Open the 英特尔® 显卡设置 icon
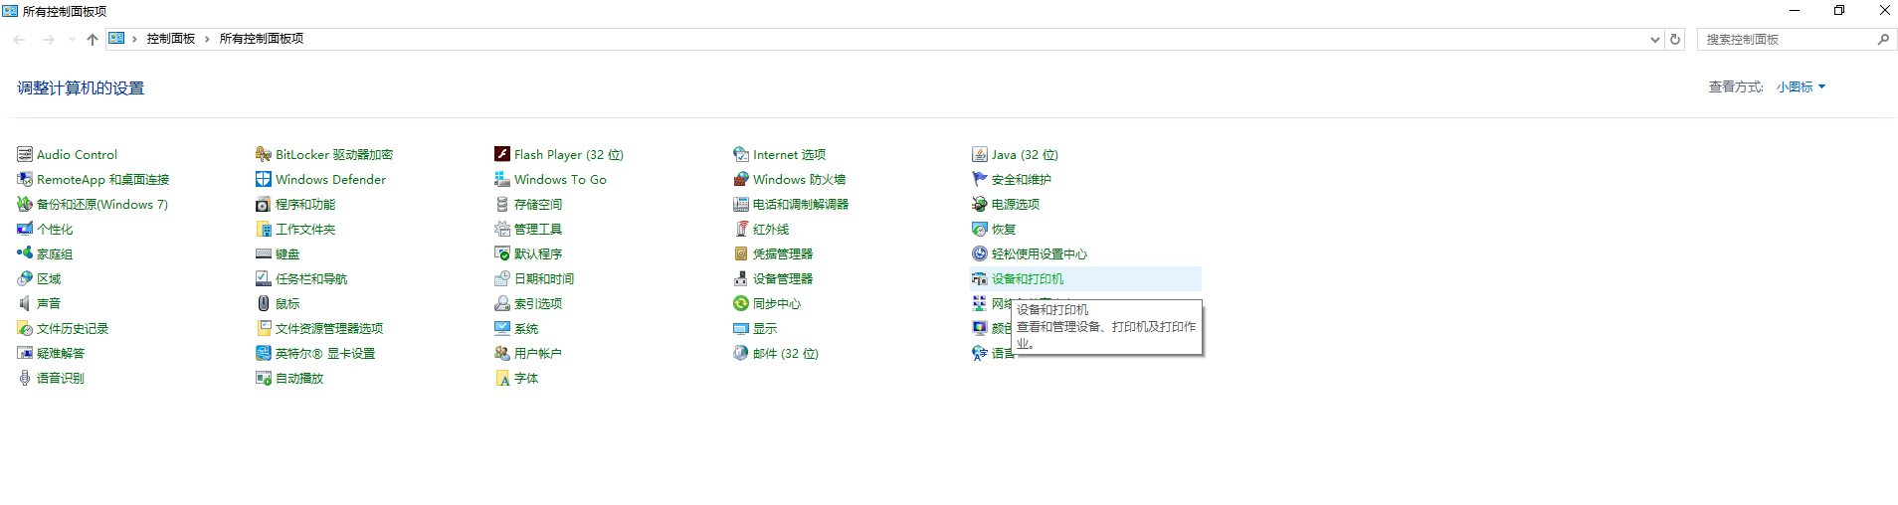Viewport: 1898px width, 505px height. (264, 353)
